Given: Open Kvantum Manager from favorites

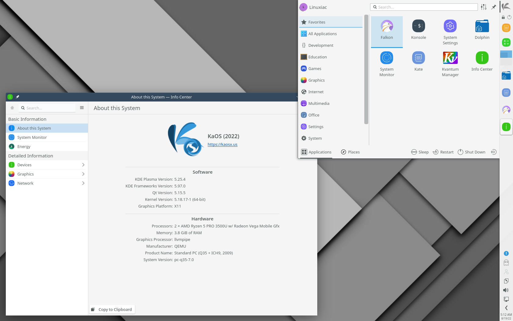Looking at the screenshot, I should 450,64.
